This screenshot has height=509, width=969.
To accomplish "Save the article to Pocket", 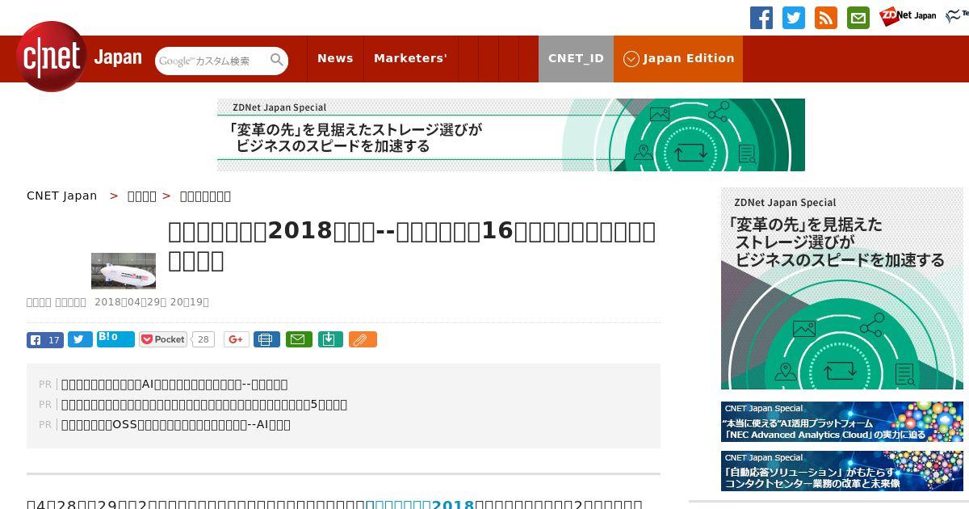I will pos(163,339).
